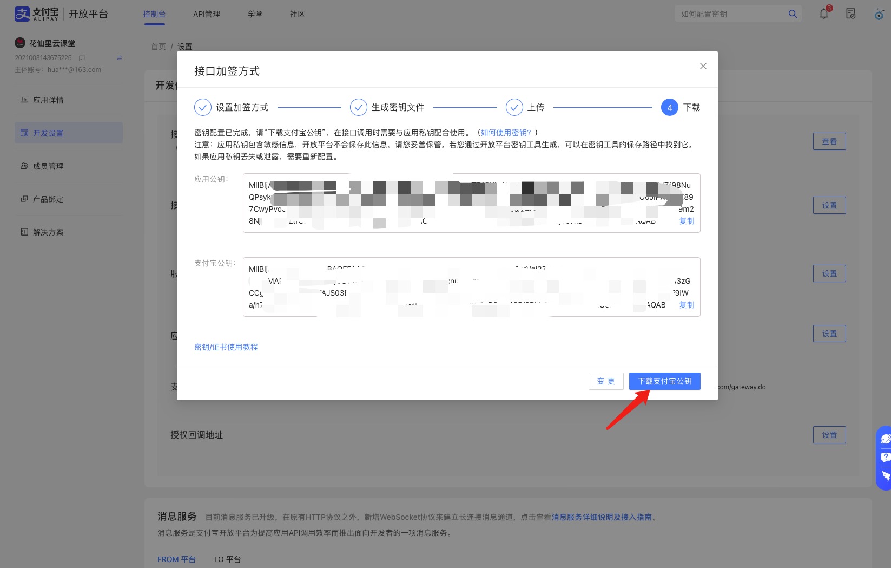Open 开发设置 in the sidebar
The width and height of the screenshot is (891, 568).
(69, 133)
